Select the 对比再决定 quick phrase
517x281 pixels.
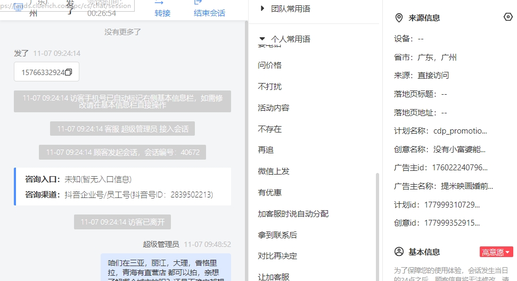(277, 256)
